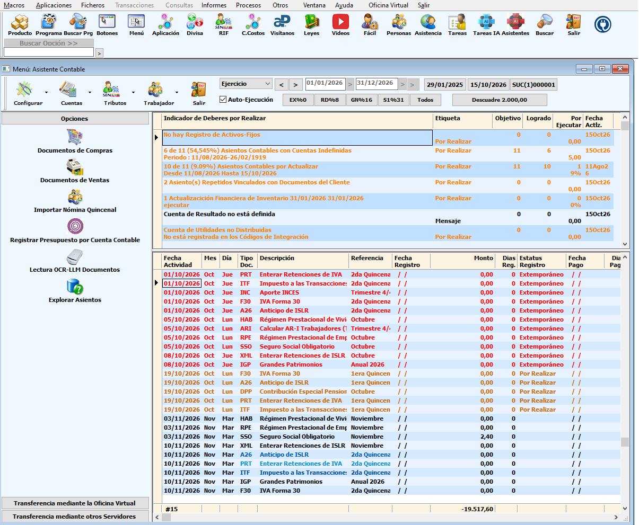Open the Trabajador icon
Viewport: 639px width, 525px height.
click(x=159, y=94)
